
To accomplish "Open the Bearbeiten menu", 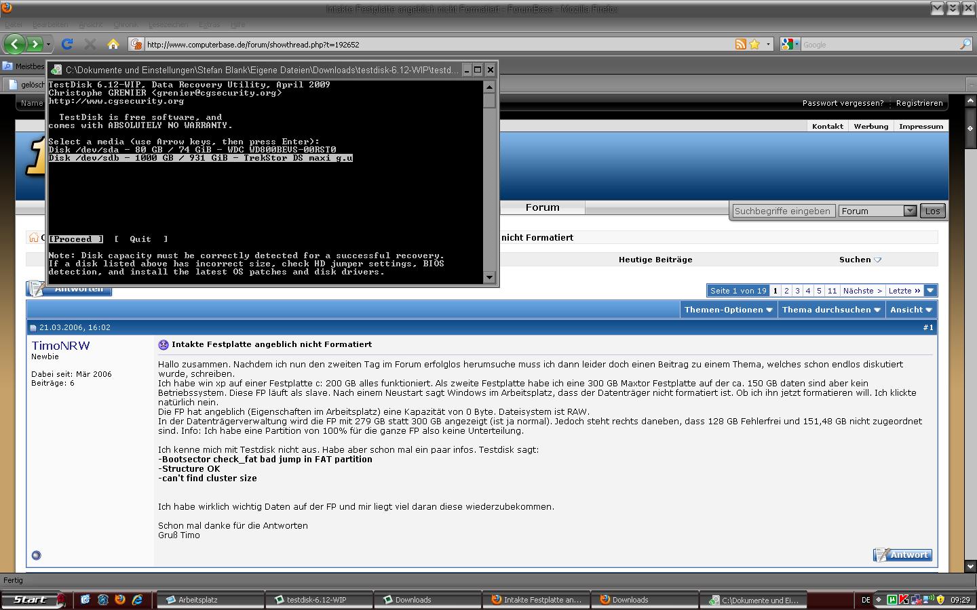I will coord(50,24).
